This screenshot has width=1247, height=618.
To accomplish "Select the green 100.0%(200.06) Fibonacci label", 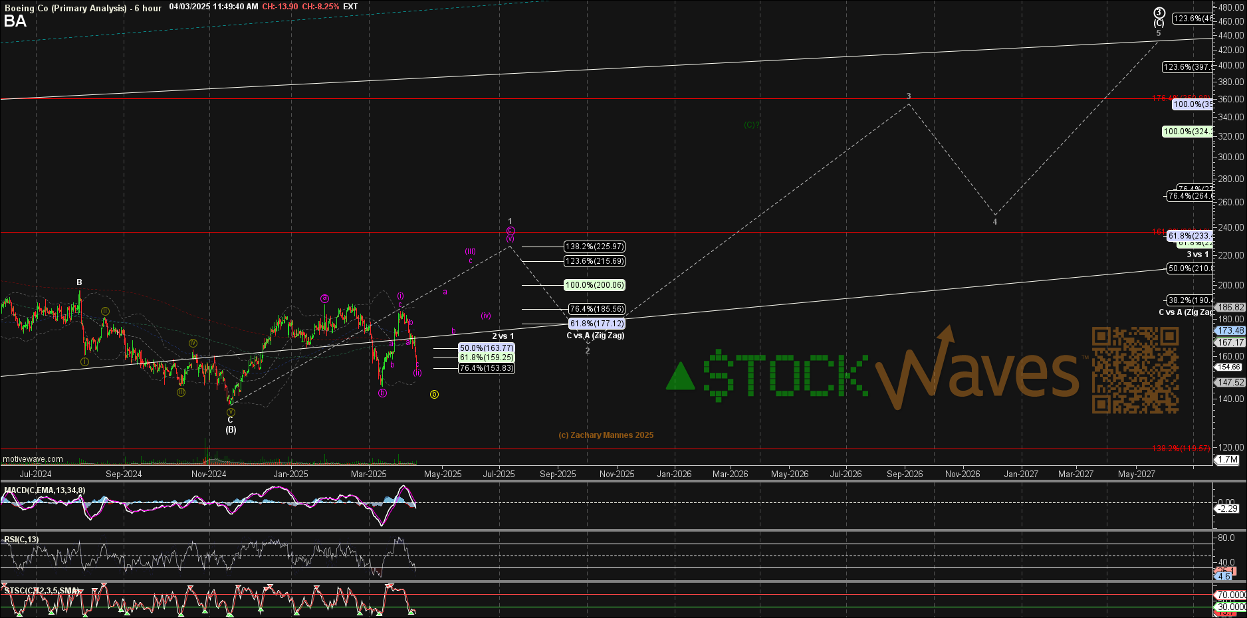I will [595, 285].
